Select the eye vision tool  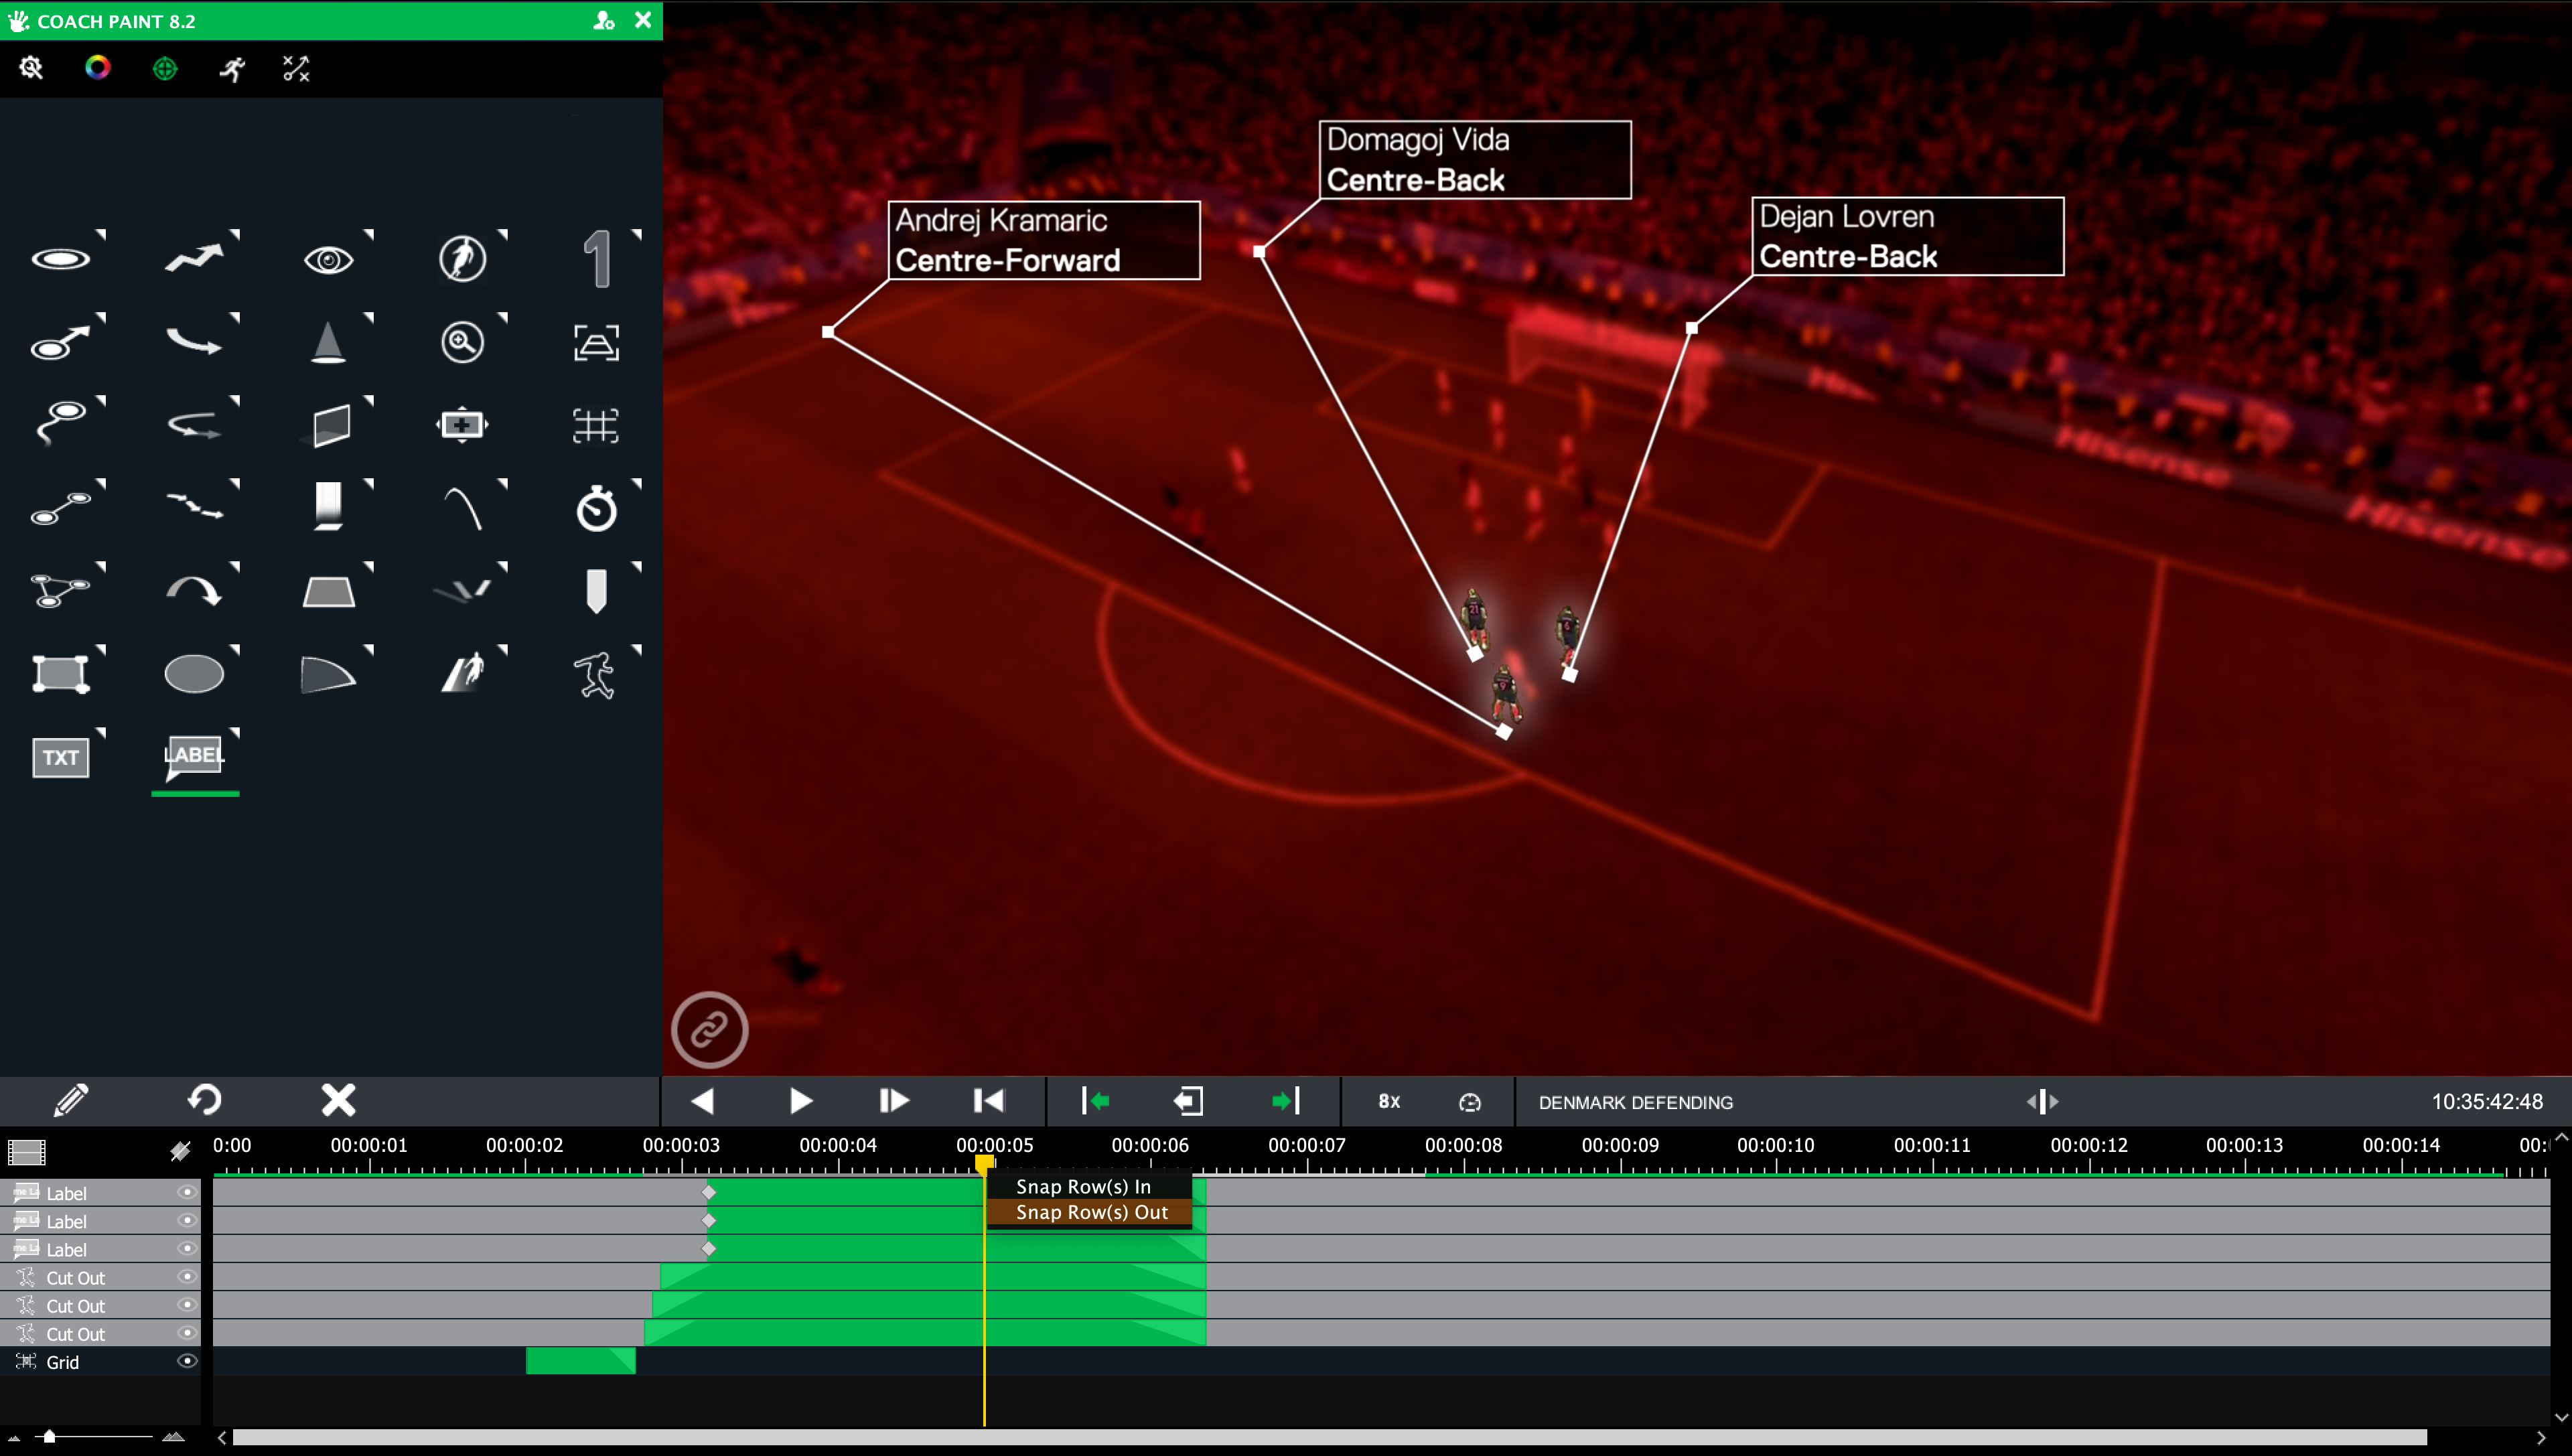coord(328,260)
